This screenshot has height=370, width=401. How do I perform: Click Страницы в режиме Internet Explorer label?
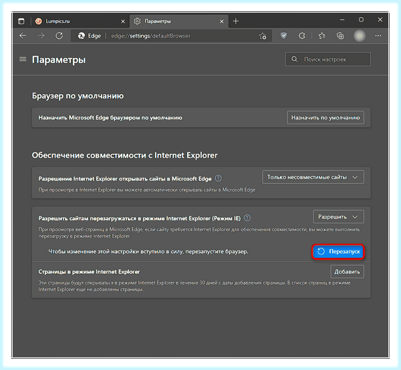pos(89,272)
